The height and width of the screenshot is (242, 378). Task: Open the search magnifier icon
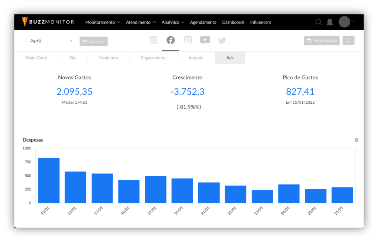click(x=319, y=22)
